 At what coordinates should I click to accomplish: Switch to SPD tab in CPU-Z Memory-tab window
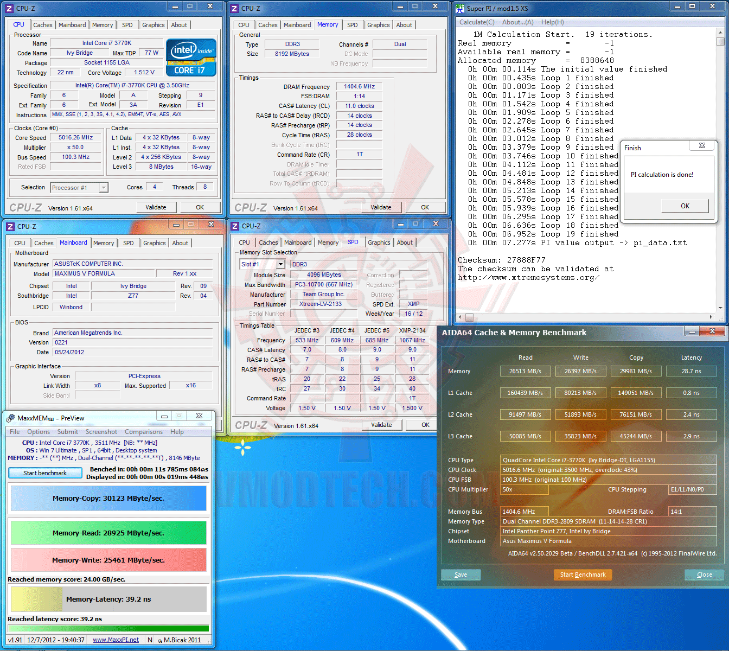353,25
